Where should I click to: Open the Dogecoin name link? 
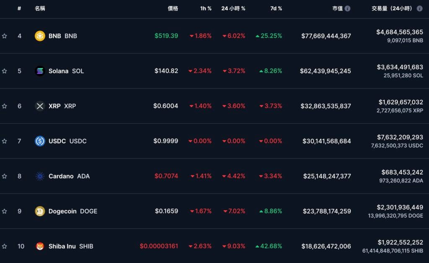(62, 211)
